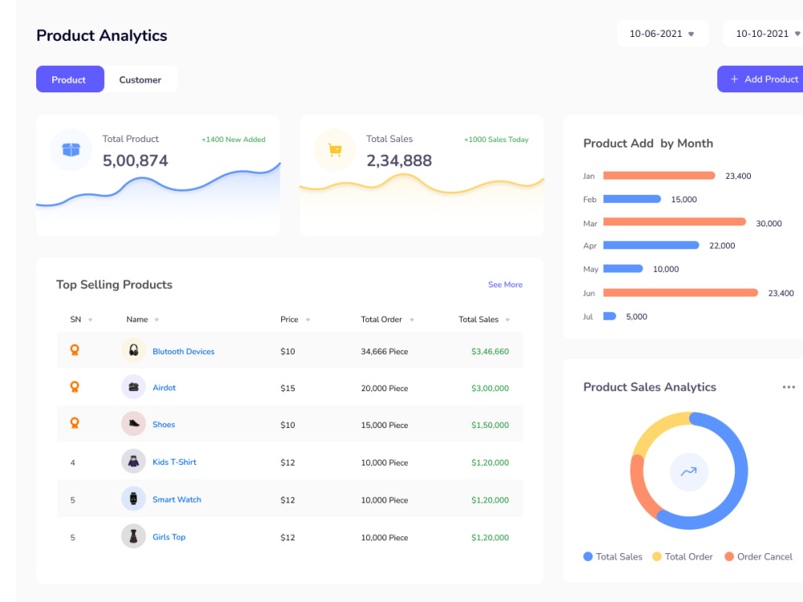Open the three-dot menu for Product Sales Analytics
The height and width of the screenshot is (602, 803).
coord(789,387)
